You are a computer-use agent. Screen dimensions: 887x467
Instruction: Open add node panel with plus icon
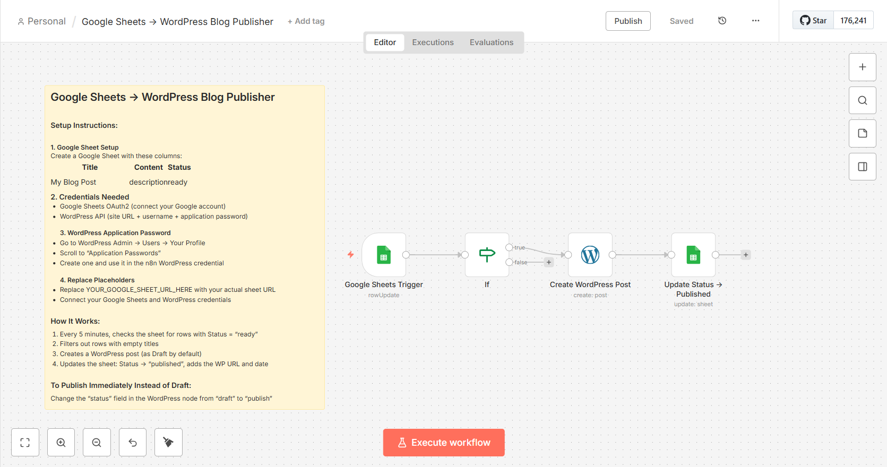[863, 67]
